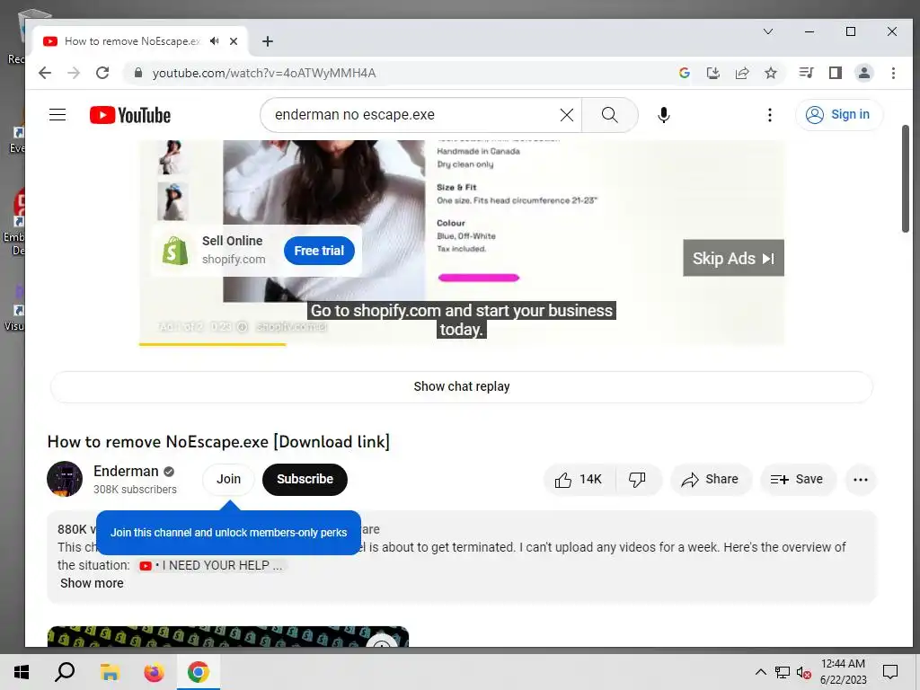Launch Firefox from taskbar

pyautogui.click(x=155, y=672)
